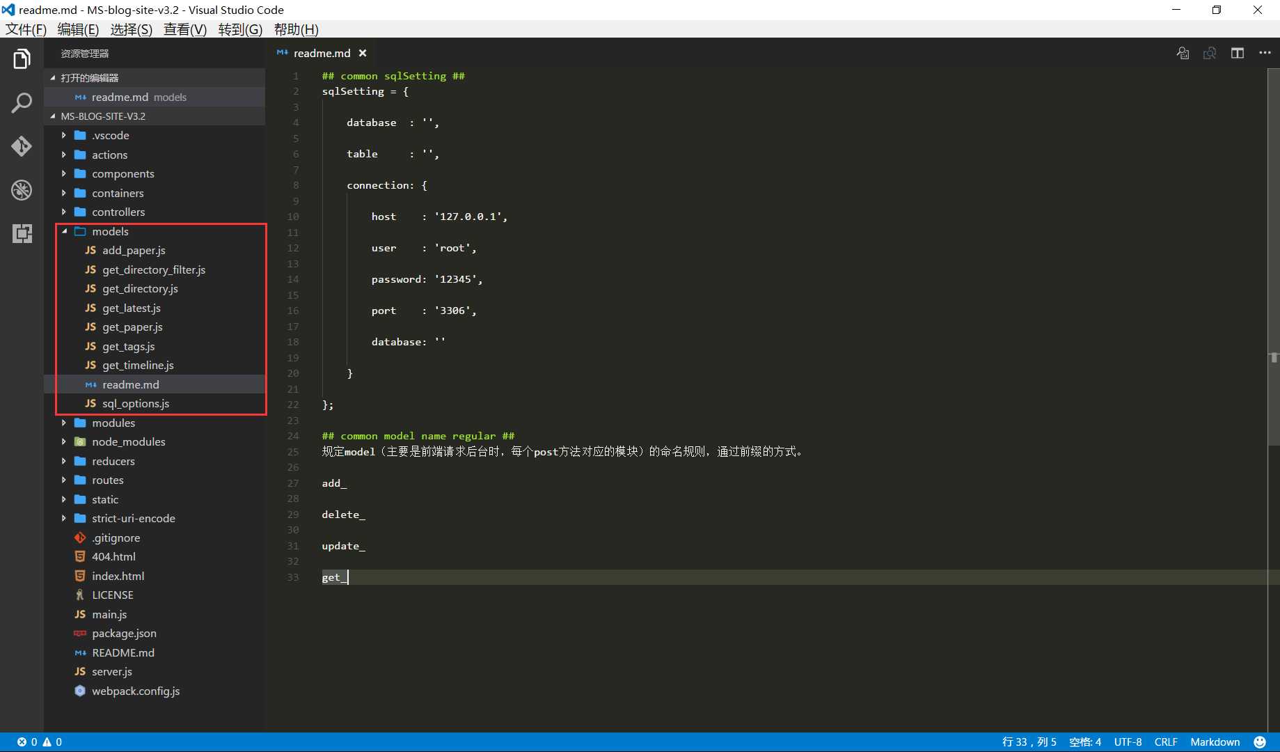Open the Explorer view in activity bar

click(22, 59)
